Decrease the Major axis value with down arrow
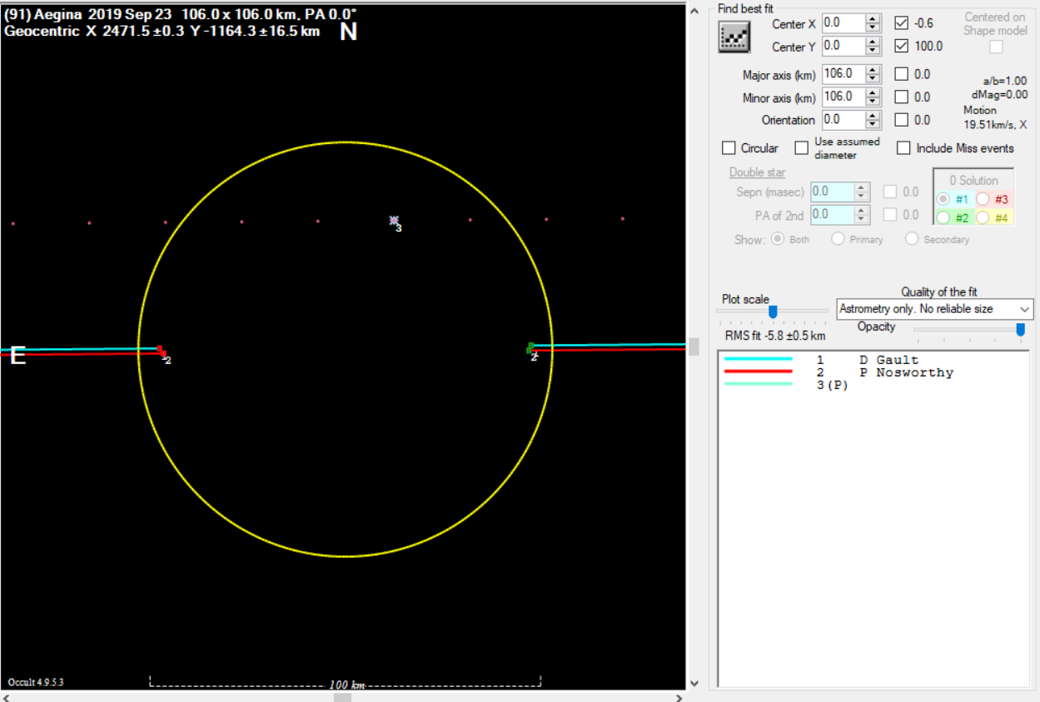Screen dimensions: 1040x702 [x=873, y=79]
